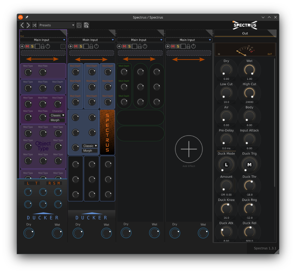Go to previous preset arrow

pyautogui.click(x=22, y=25)
